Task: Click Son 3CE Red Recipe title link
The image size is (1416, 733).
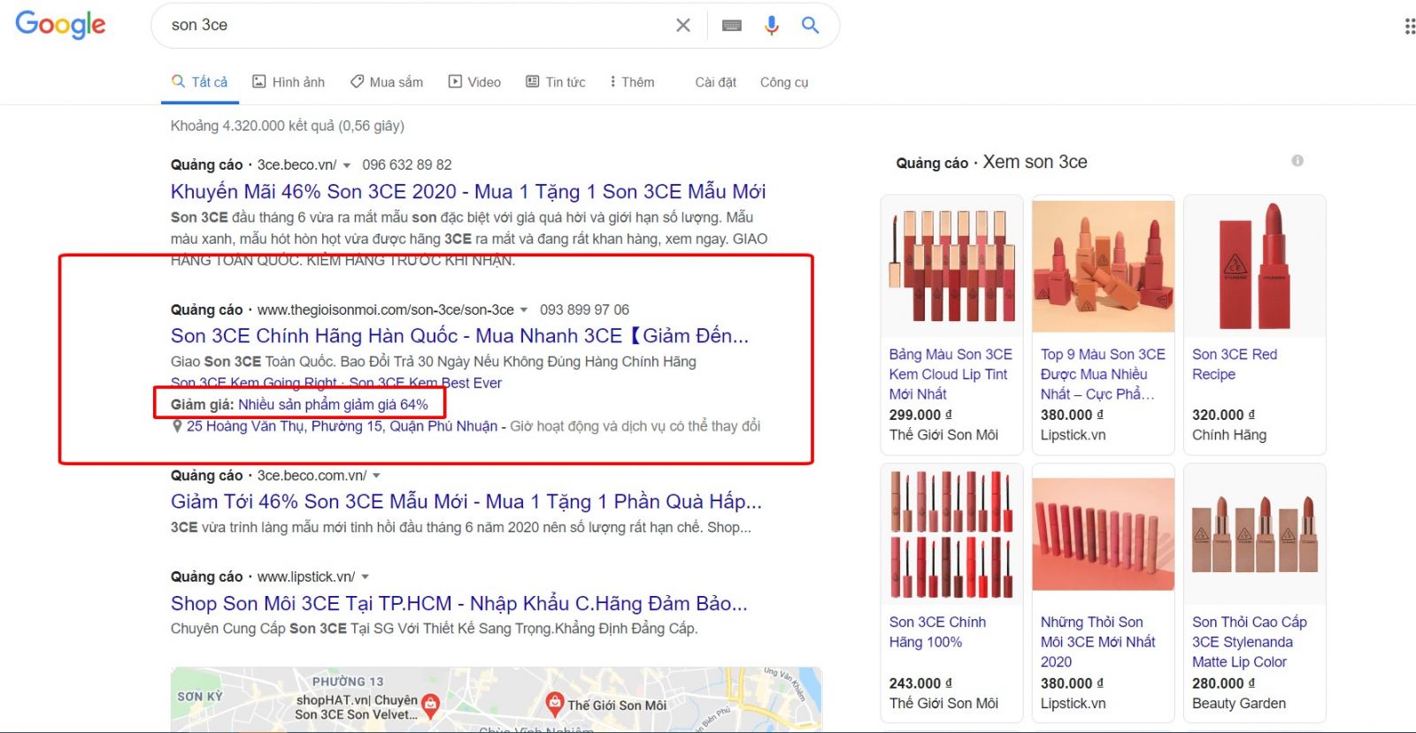Action: [1235, 364]
